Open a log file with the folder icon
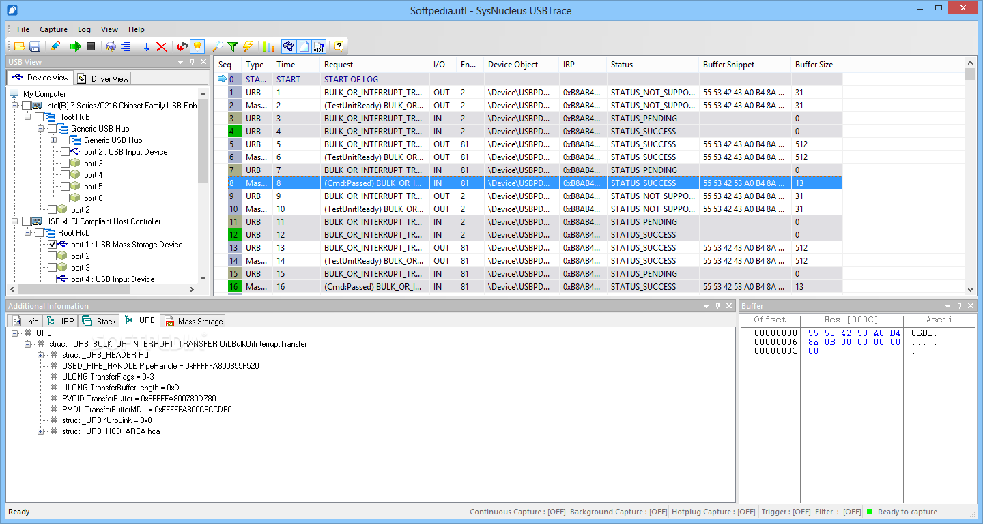The image size is (983, 524). [19, 46]
